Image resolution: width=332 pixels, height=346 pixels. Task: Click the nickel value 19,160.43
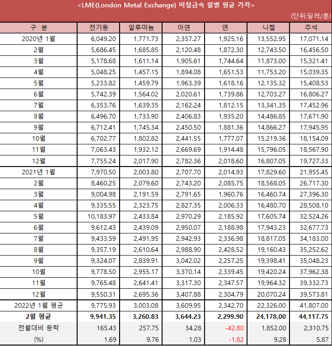click(272, 250)
